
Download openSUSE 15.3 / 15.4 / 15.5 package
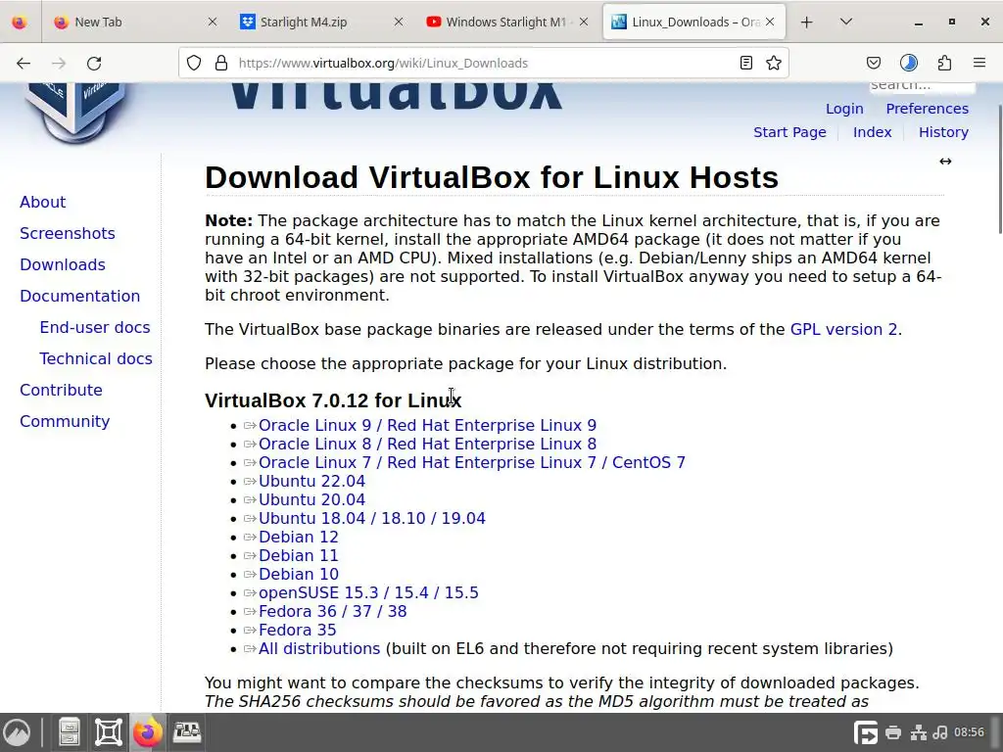[x=368, y=592]
